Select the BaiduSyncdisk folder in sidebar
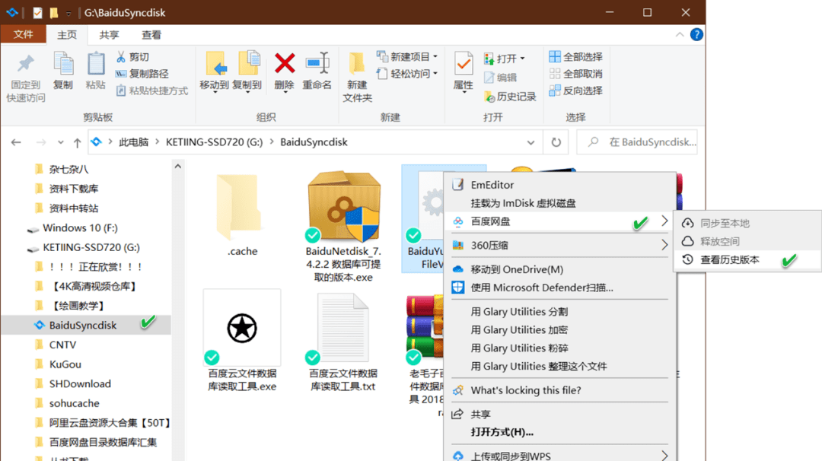The width and height of the screenshot is (822, 461). [82, 325]
